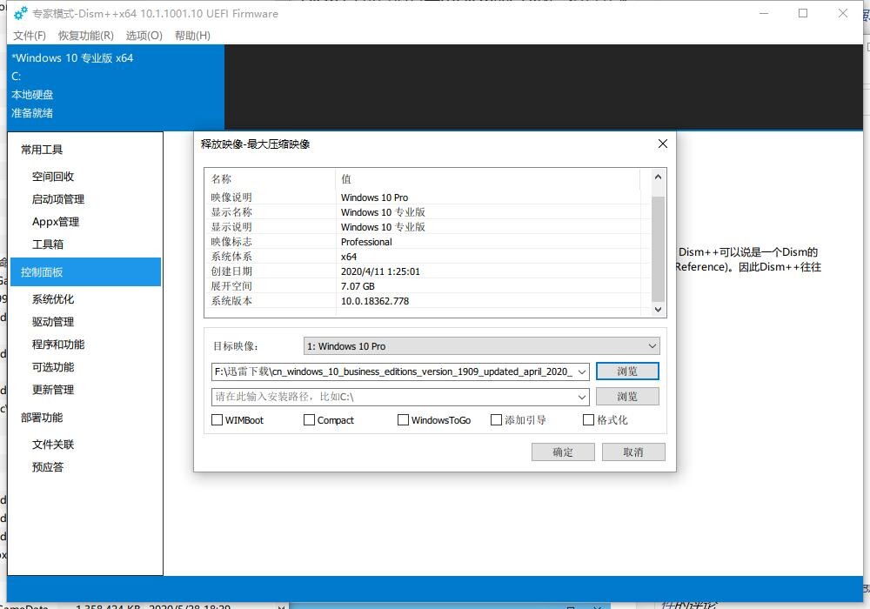
Task: Click 浏览 button beside image file path
Action: [627, 371]
